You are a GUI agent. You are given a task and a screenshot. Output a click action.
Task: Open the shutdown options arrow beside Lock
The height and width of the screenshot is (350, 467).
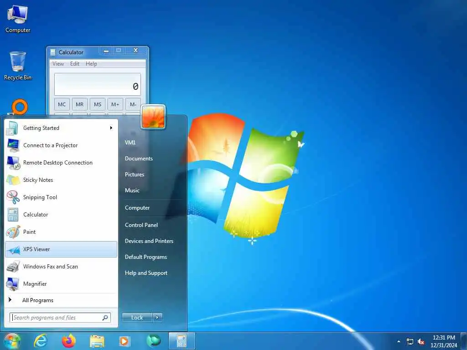(157, 318)
